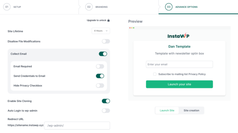238x133 pixels.
Task: Click the Launch your site button
Action: (179, 84)
